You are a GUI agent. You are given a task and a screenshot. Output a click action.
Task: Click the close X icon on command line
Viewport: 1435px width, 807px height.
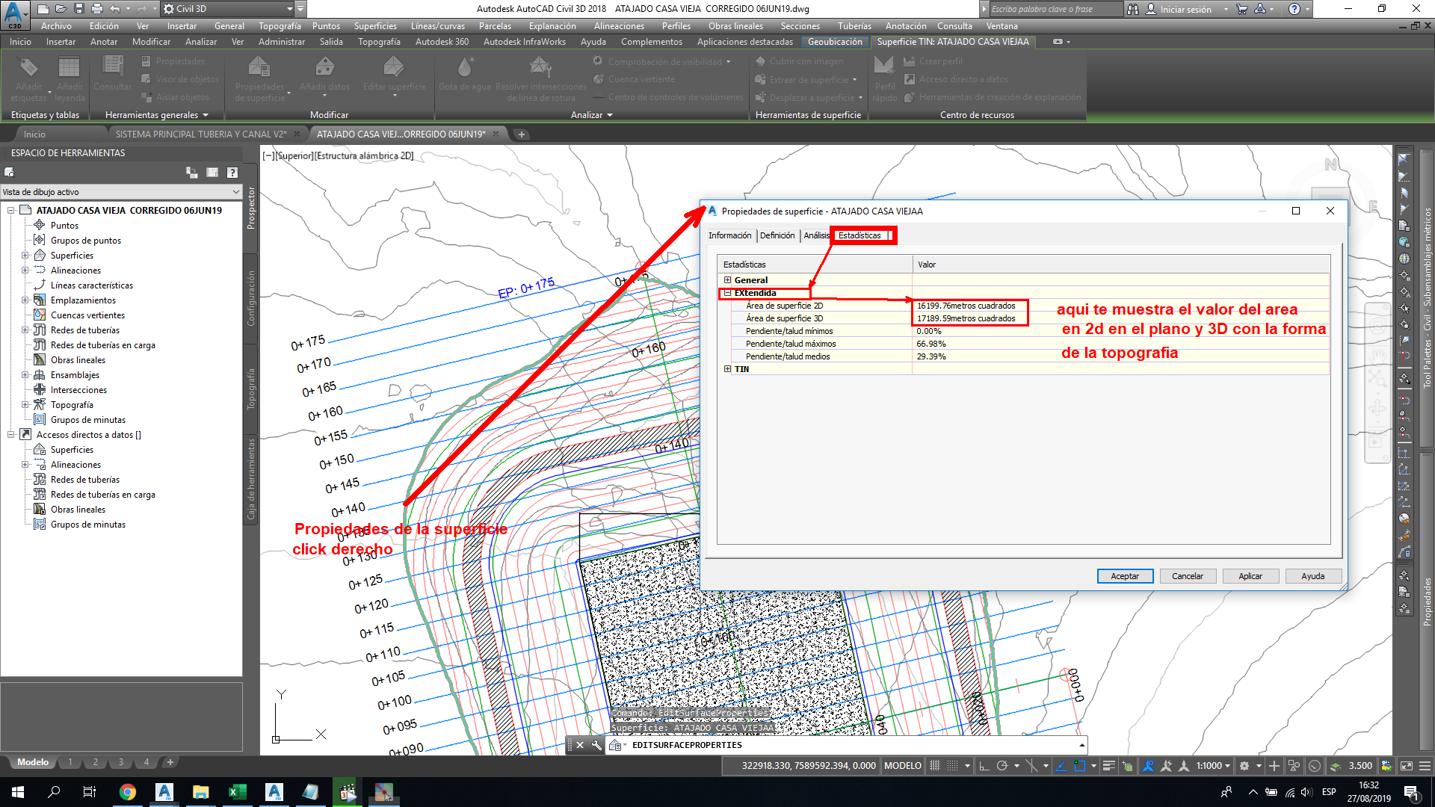[x=580, y=745]
